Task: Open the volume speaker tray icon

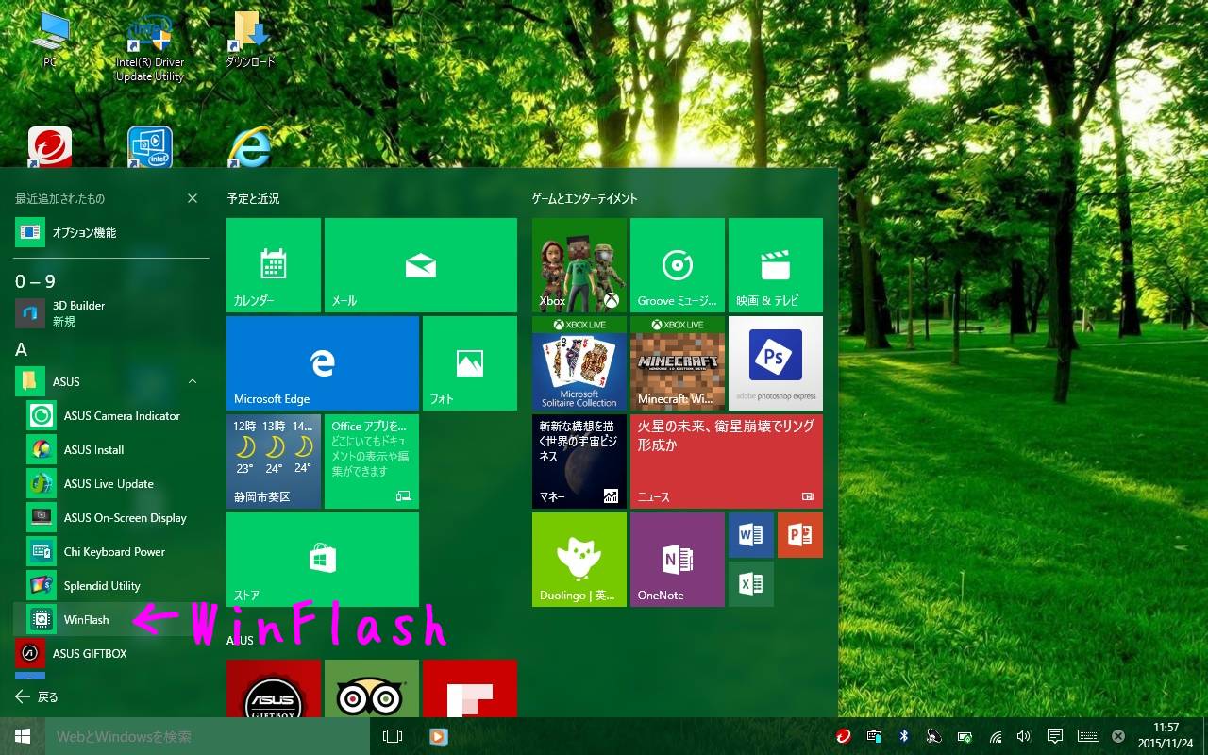Action: [x=1024, y=736]
